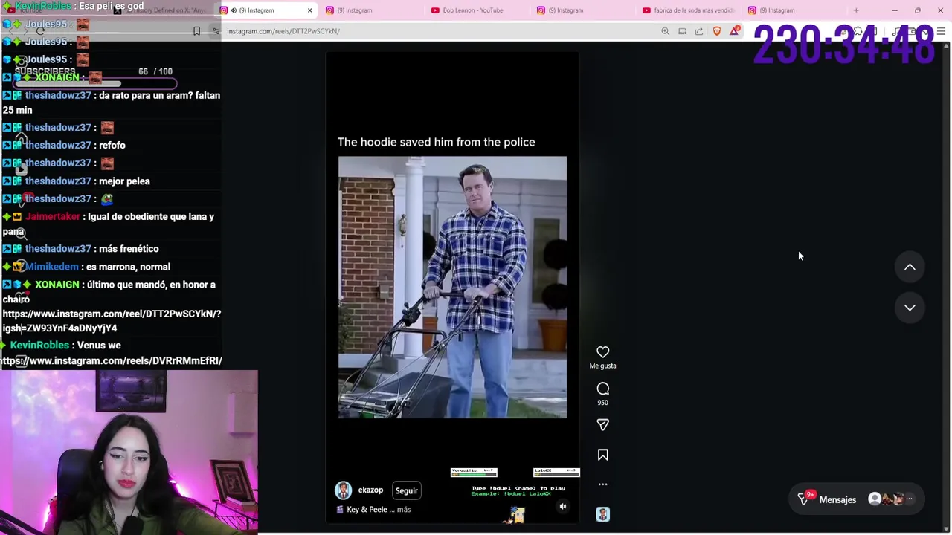Click the contact avatars beside Mensajes
This screenshot has height=535, width=952.
click(x=891, y=499)
